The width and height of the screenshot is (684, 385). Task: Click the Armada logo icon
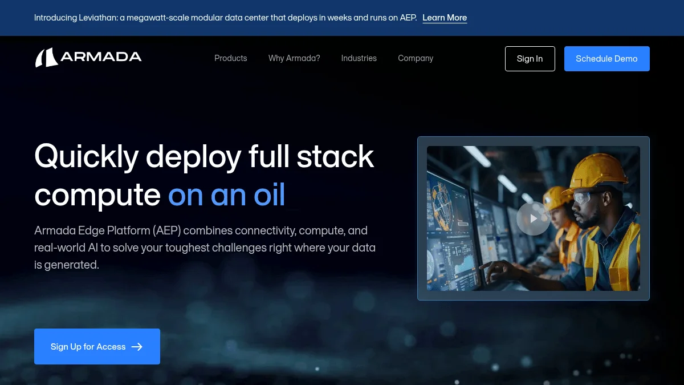[47, 57]
